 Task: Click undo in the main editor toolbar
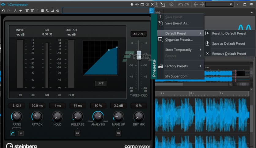pos(180,5)
